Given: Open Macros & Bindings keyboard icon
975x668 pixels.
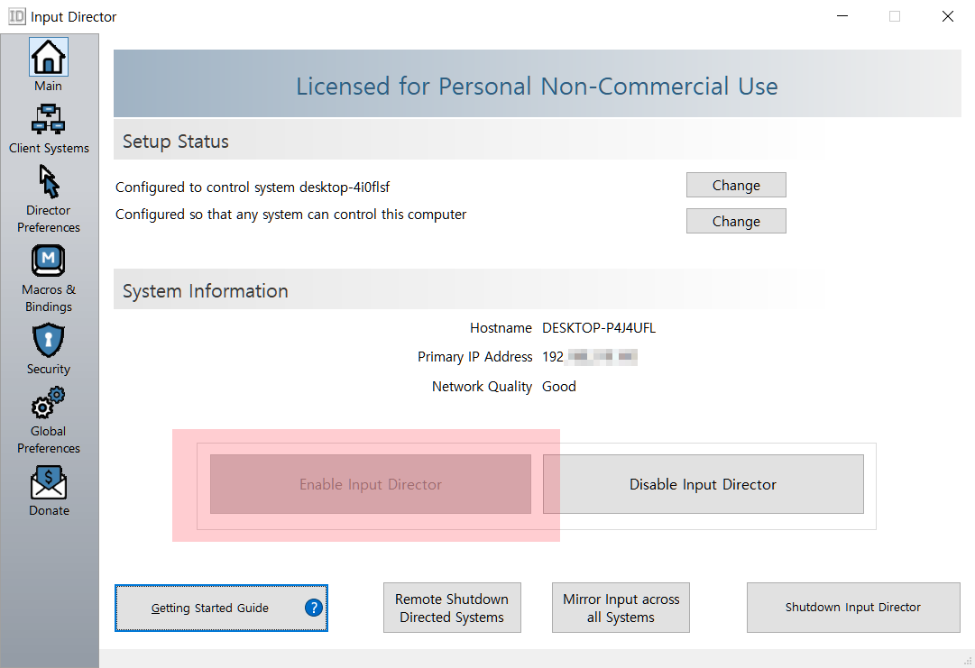Looking at the screenshot, I should pos(49,261).
